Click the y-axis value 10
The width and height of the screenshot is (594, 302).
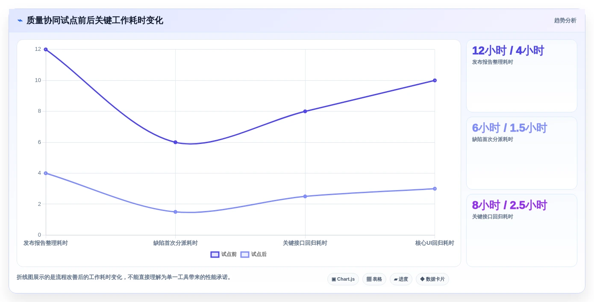point(38,80)
